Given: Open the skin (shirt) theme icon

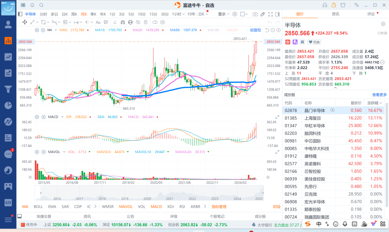Looking at the screenshot, I should (343, 5).
